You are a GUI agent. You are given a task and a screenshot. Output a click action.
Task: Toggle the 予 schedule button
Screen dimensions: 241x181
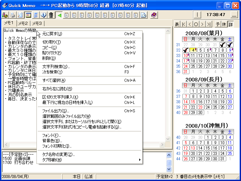218,24
